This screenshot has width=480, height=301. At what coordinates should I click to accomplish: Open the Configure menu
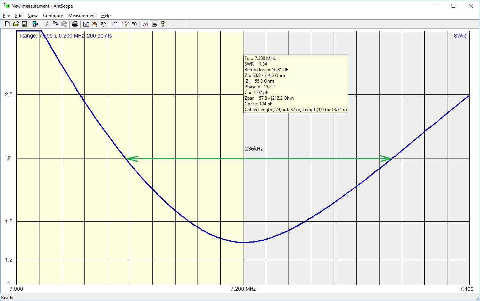tap(53, 16)
